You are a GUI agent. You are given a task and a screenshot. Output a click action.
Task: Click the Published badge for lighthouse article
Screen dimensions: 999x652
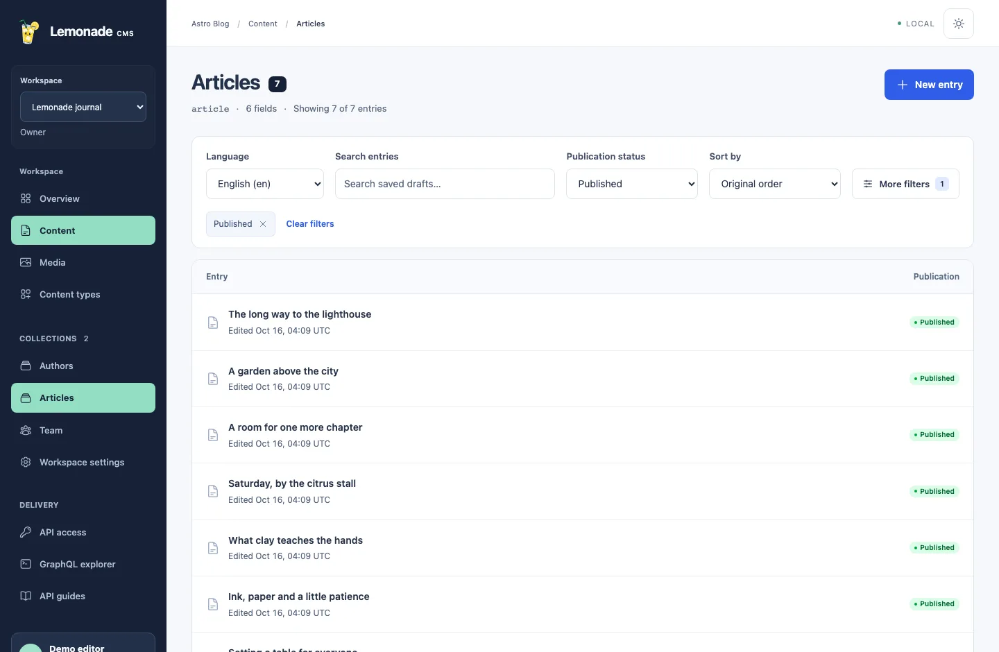coord(934,323)
